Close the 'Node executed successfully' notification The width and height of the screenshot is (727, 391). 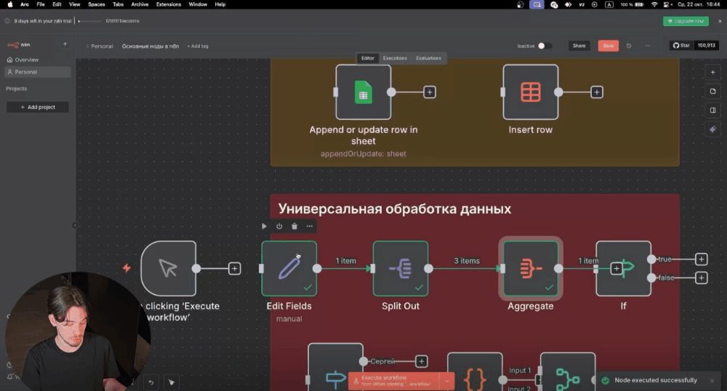pyautogui.click(x=712, y=380)
